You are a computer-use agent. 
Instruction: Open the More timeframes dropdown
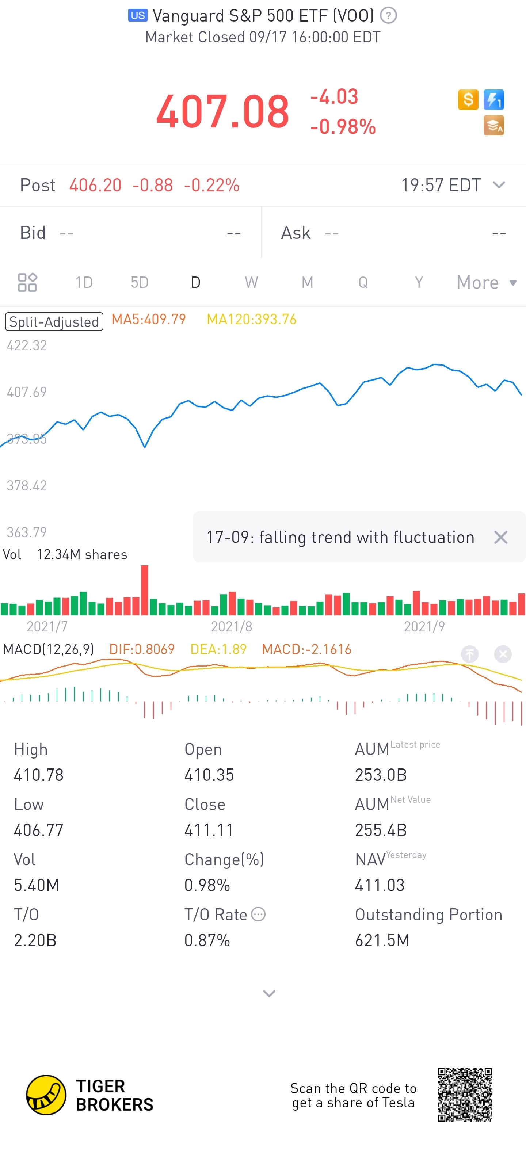coord(486,282)
